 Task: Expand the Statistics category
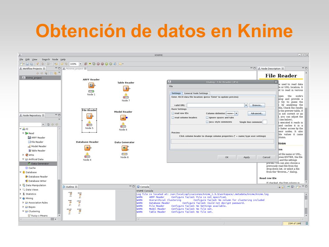pyautogui.click(x=21, y=194)
